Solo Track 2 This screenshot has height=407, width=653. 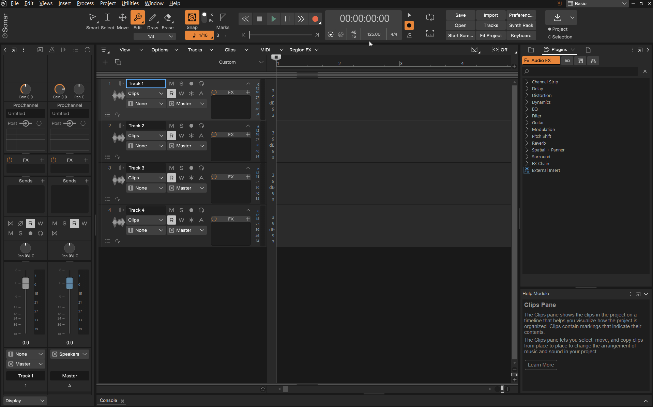click(x=181, y=126)
